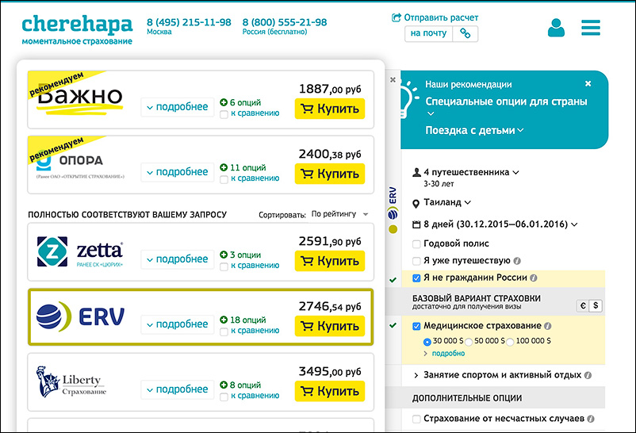Switch currency to dollar
The width and height of the screenshot is (636, 433).
pyautogui.click(x=596, y=306)
